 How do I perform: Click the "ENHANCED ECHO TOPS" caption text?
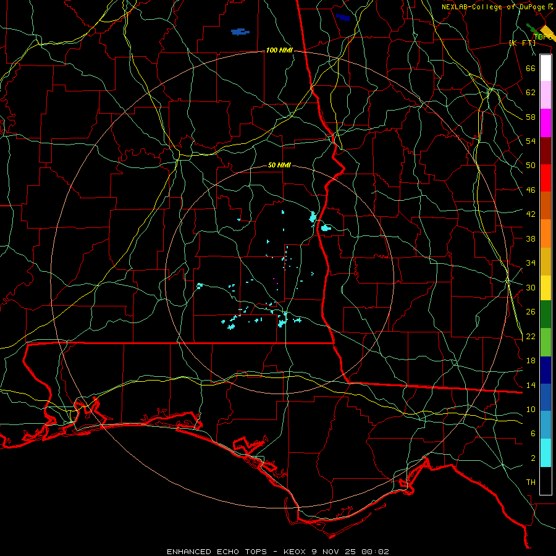click(x=217, y=552)
